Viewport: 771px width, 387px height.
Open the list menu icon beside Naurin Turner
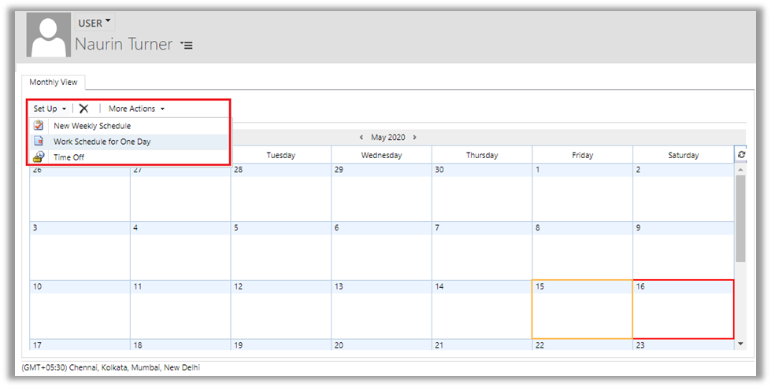(x=186, y=46)
